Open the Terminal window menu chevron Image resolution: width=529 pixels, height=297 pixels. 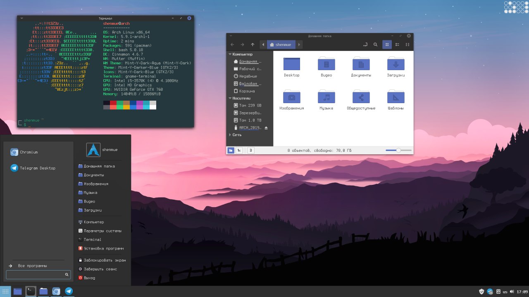[x=21, y=19]
